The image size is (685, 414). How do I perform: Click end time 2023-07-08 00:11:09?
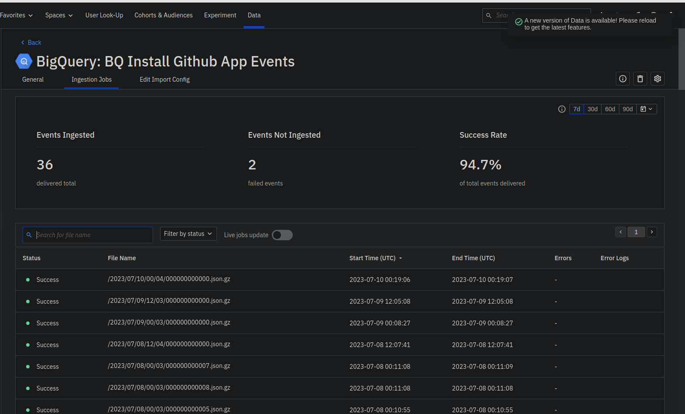(482, 367)
